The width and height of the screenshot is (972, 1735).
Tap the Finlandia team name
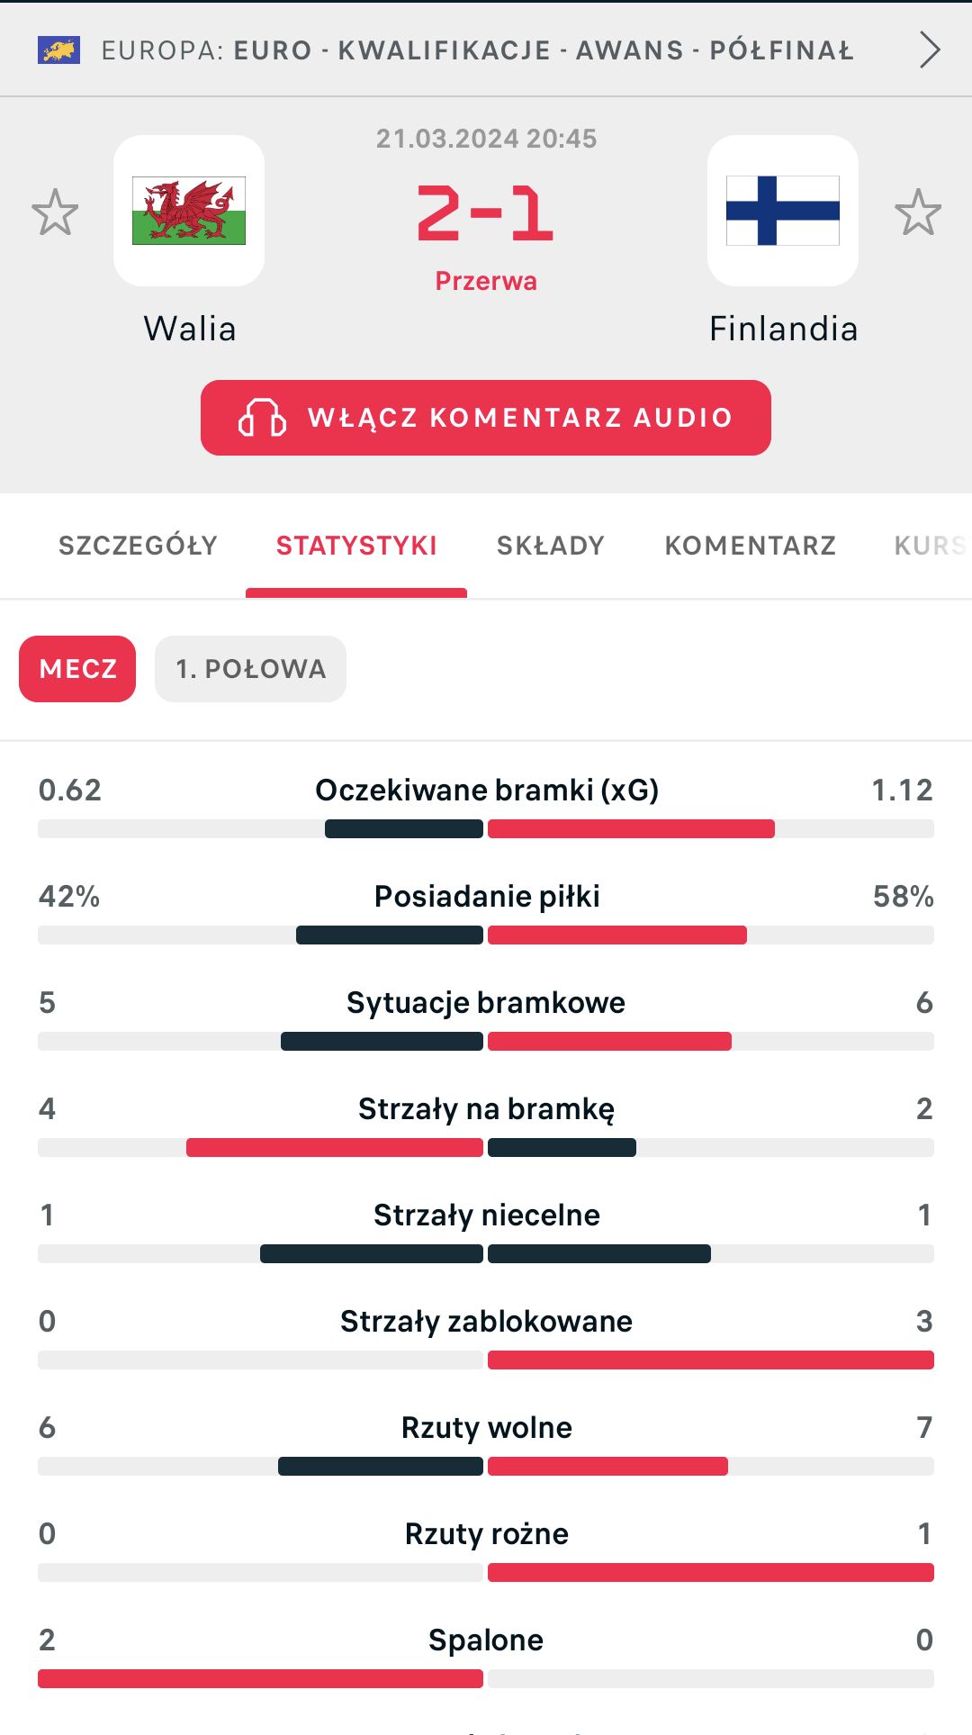point(783,329)
